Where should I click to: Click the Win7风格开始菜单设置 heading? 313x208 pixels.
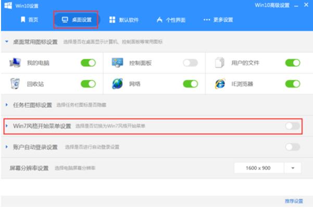click(x=42, y=126)
